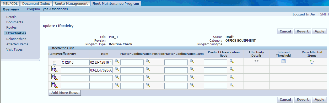Click Effectivity field in third row

tap(75, 78)
